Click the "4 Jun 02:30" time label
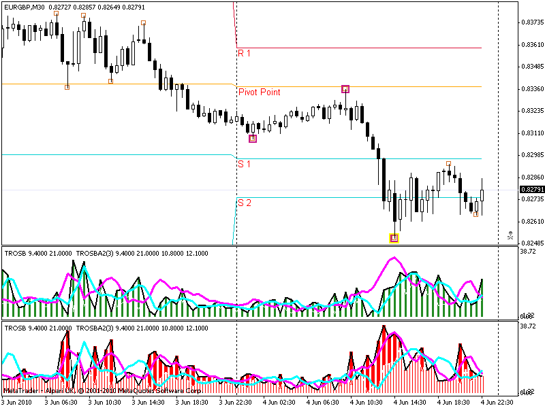Screen dimensions: 545x408 tap(279, 403)
